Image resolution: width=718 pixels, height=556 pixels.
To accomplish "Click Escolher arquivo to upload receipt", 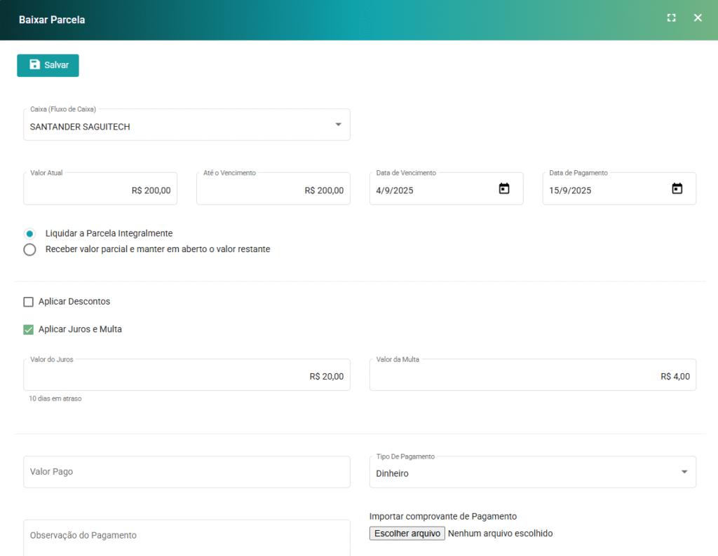I will (x=407, y=534).
